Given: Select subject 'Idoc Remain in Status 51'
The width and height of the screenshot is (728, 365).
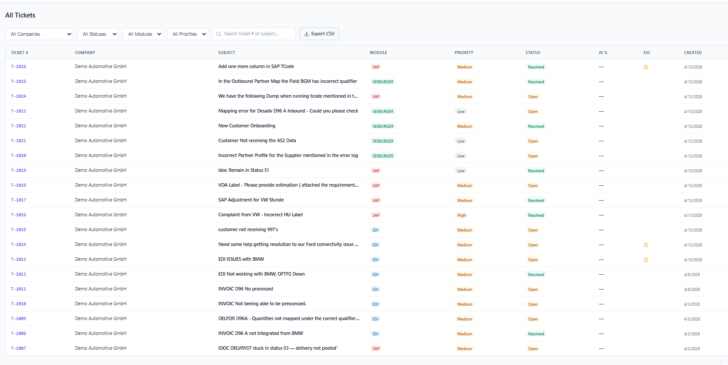Looking at the screenshot, I should pos(243,170).
